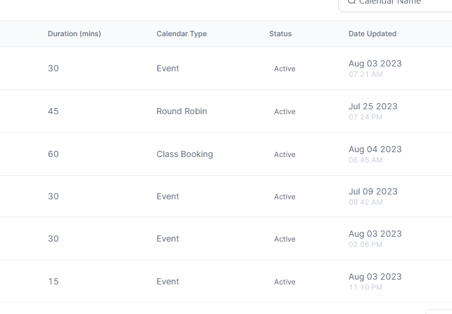Sort by the Duration (mins) column header
The height and width of the screenshot is (314, 452).
(74, 34)
